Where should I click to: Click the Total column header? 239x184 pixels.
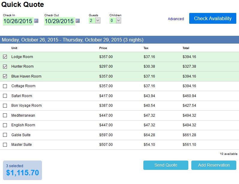point(186,48)
